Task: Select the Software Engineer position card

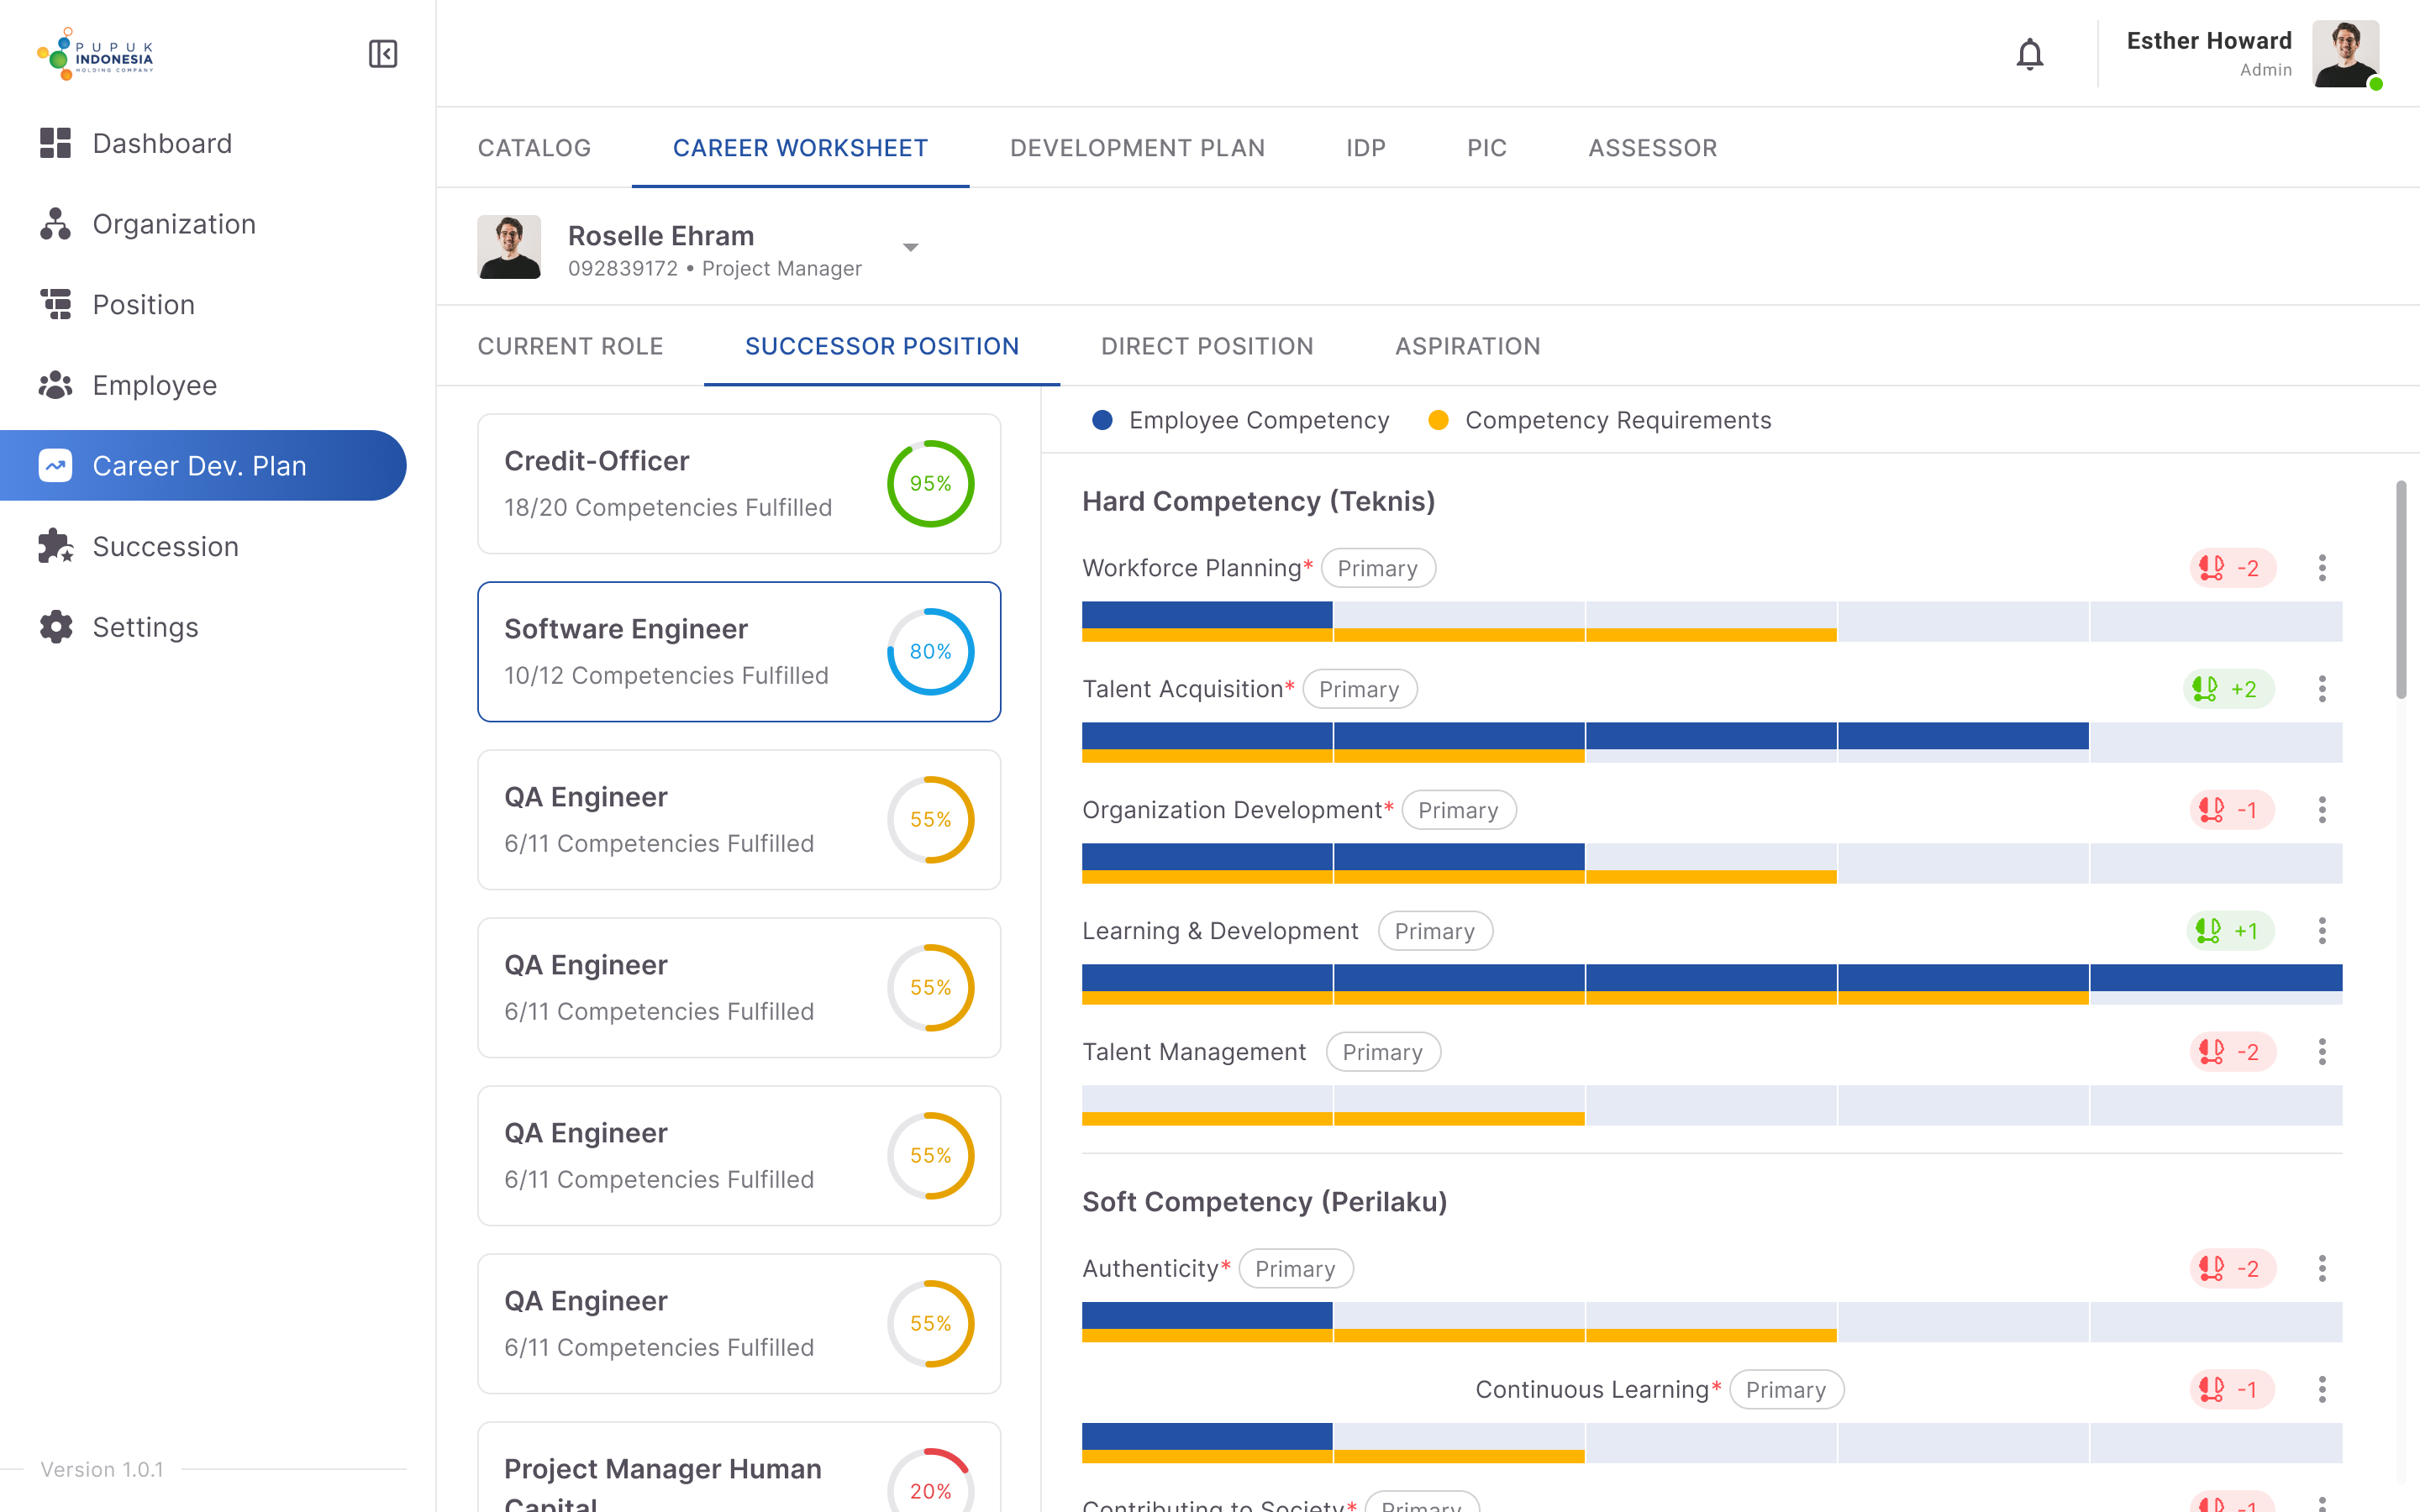Action: (739, 652)
